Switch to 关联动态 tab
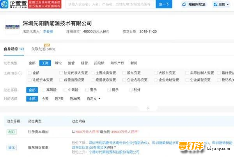 [x=43, y=49]
